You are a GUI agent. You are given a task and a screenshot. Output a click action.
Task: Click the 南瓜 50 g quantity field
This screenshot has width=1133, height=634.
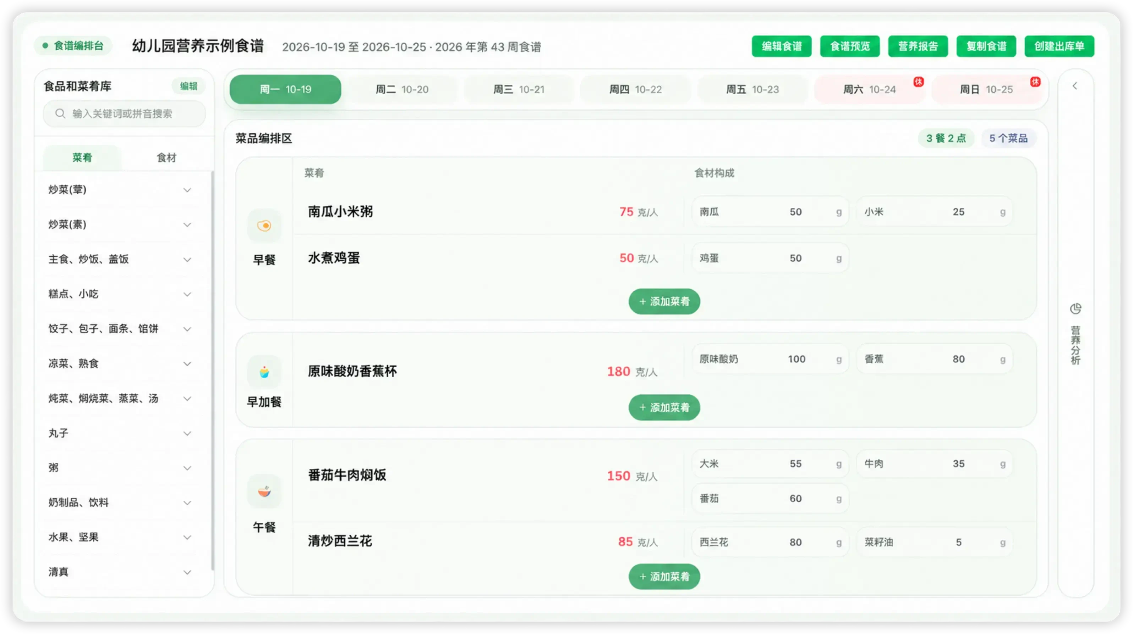tap(770, 212)
